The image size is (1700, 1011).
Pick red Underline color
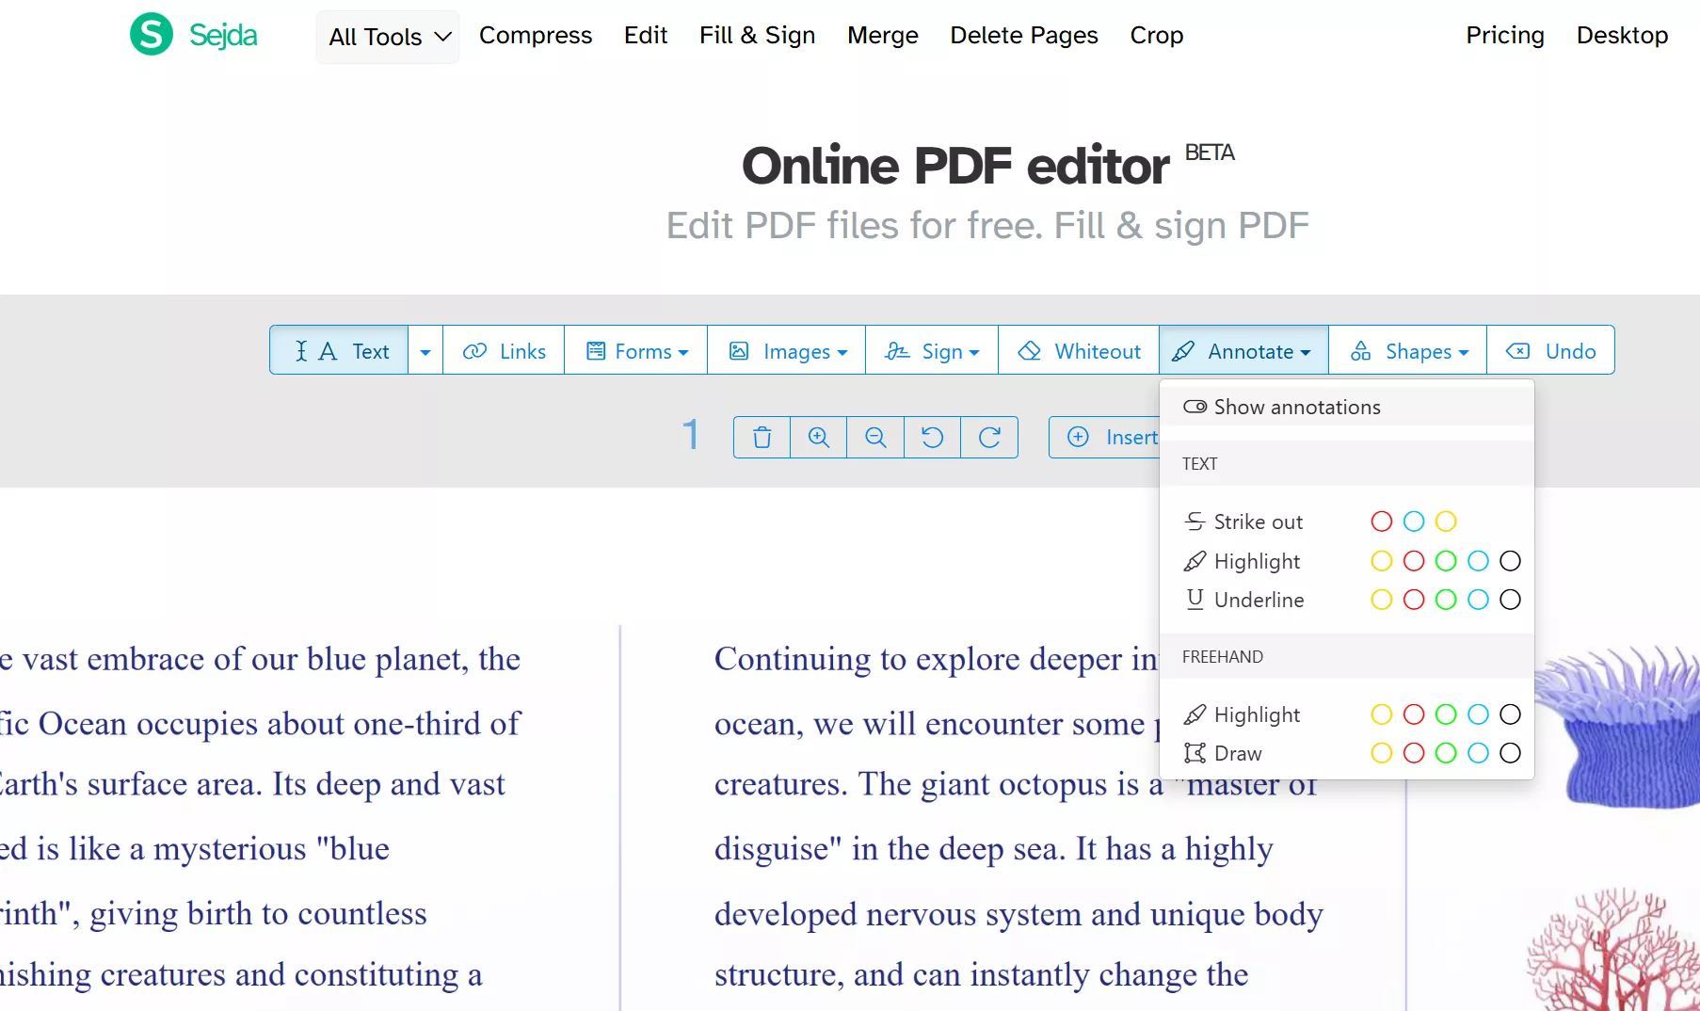(x=1414, y=600)
